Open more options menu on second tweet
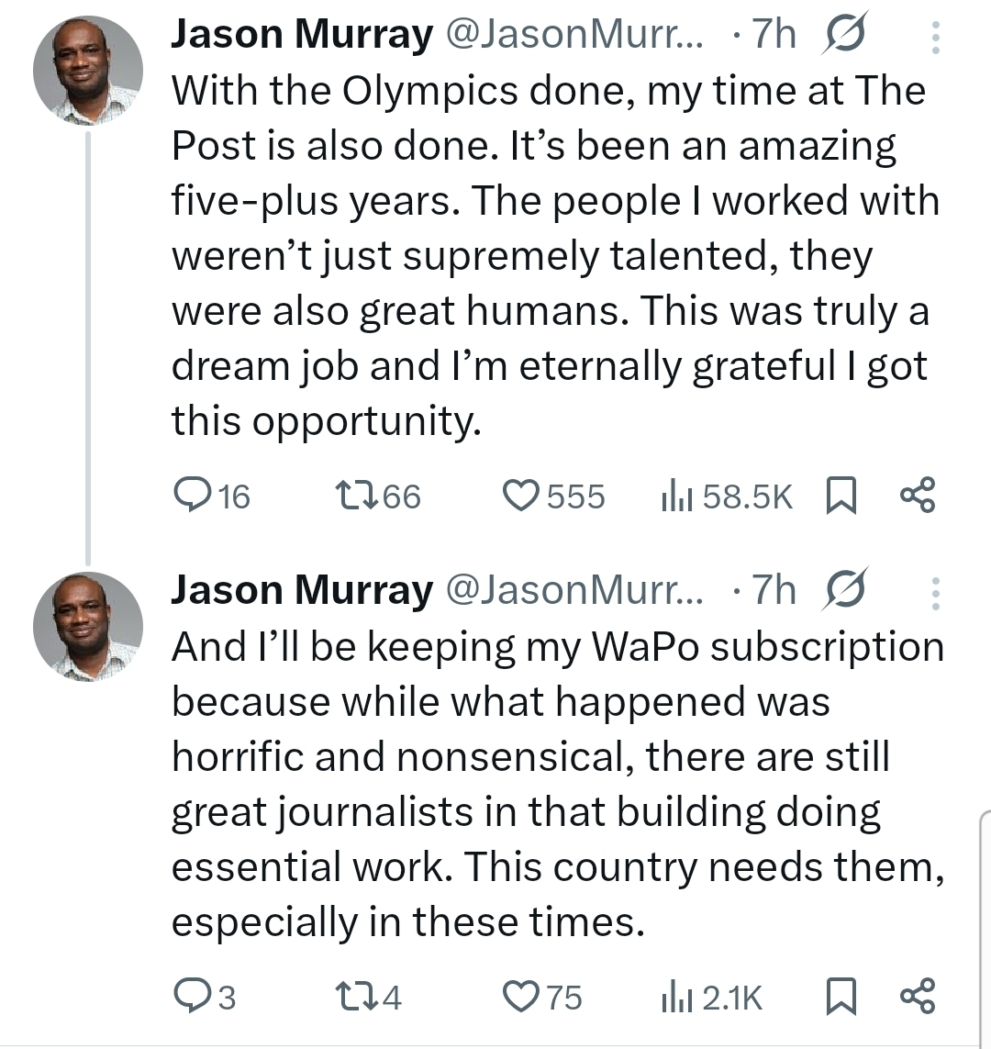991x1049 pixels. click(935, 594)
